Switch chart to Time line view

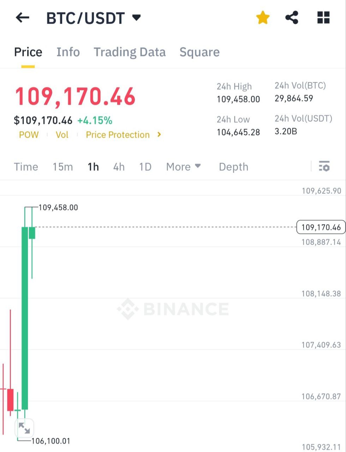tap(26, 167)
